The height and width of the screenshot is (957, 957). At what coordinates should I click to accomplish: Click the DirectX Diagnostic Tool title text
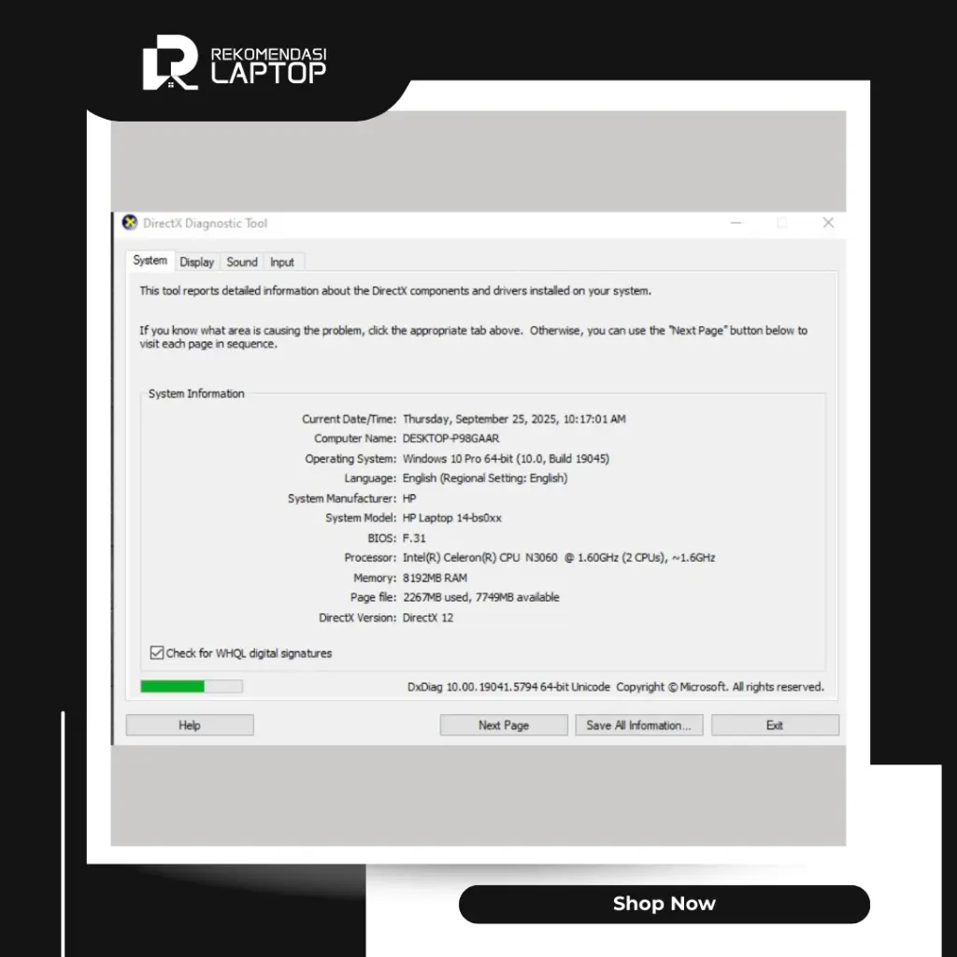pyautogui.click(x=205, y=223)
